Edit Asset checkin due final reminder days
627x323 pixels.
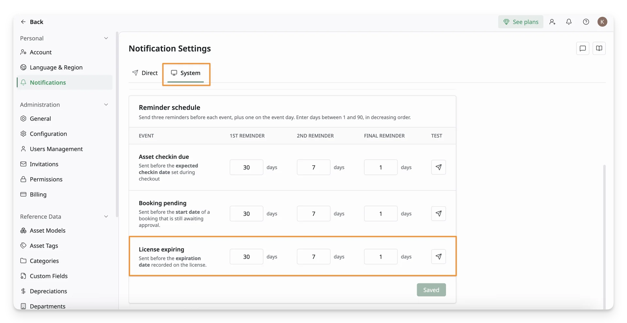pos(380,167)
